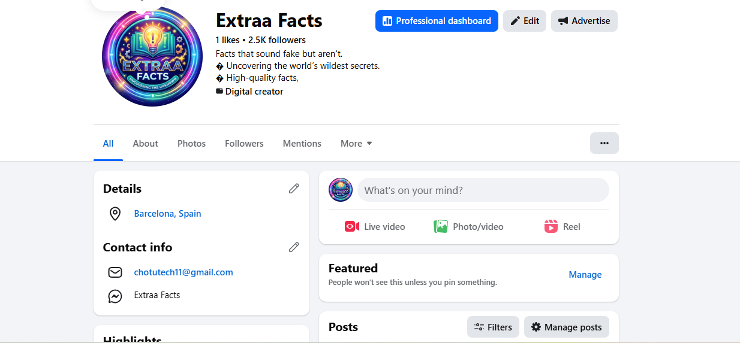View the Followers tab

coord(244,144)
